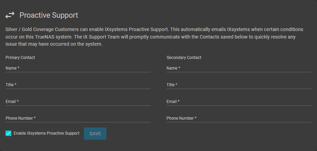Focus the Secondary Contact Phone Number field

tap(239, 118)
